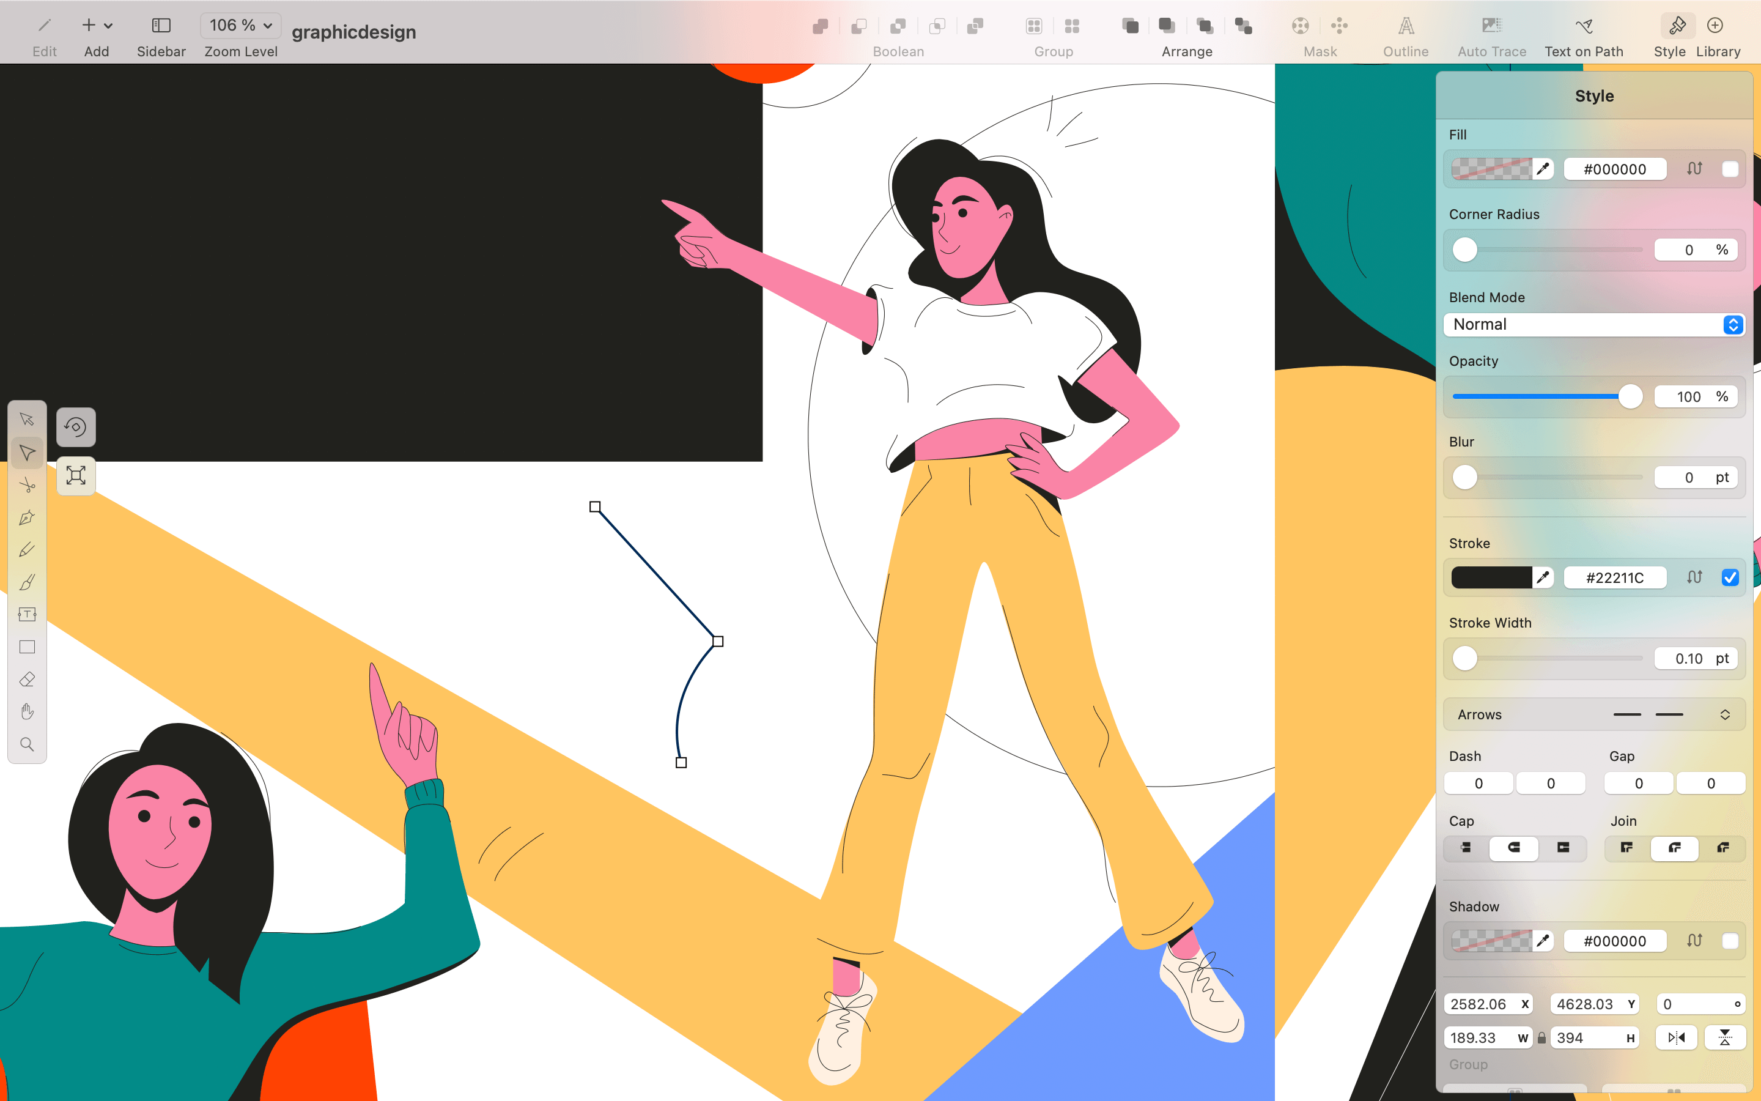Click the Scale tool button
1761x1101 pixels.
pos(76,475)
